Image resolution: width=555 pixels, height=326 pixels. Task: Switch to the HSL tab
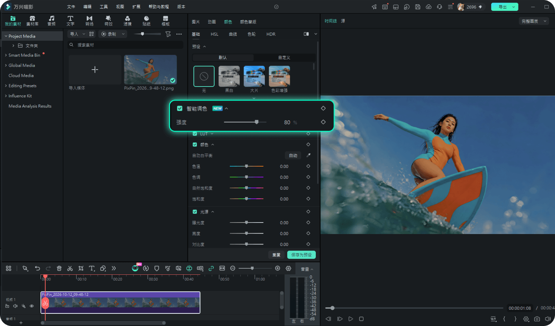click(x=215, y=34)
